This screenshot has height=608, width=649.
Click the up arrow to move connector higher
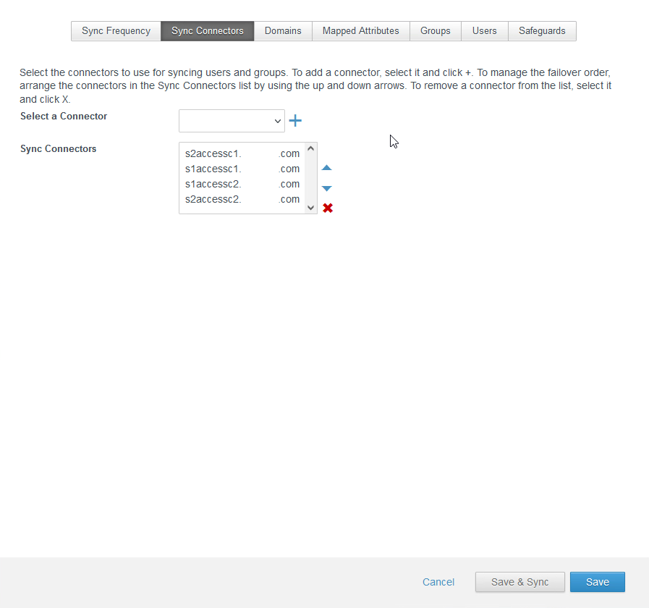[x=326, y=167]
